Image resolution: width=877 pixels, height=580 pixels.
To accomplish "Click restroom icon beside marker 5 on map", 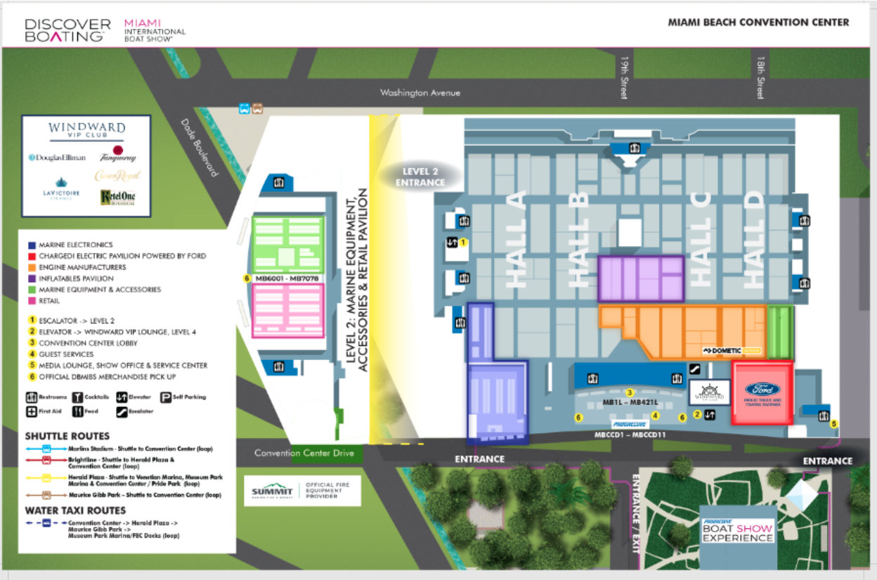I will [824, 415].
